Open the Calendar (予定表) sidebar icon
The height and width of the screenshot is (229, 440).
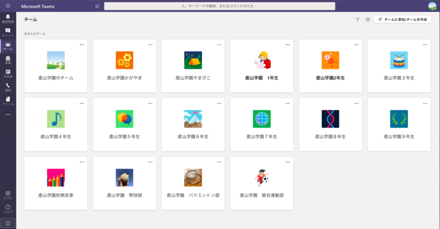click(x=8, y=73)
